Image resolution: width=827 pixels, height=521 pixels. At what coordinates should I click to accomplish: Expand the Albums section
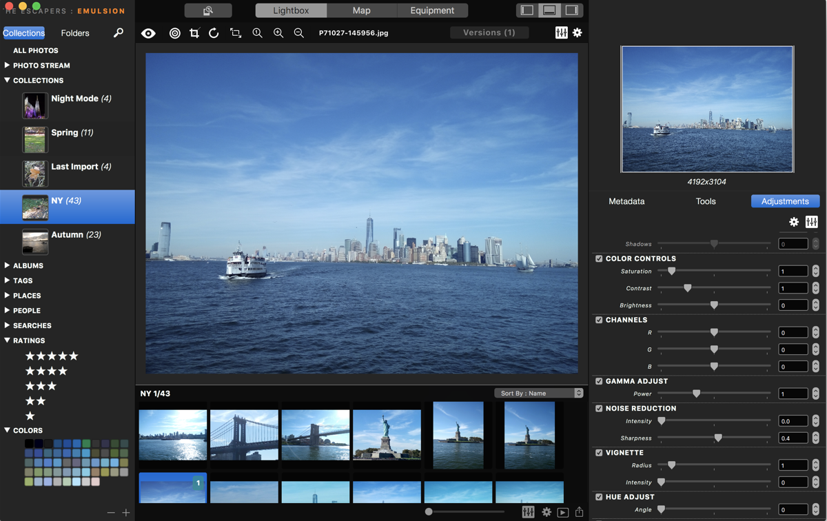(x=7, y=265)
